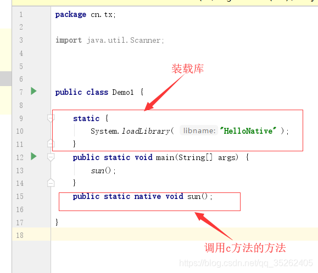Click 'public class' keywords on line 7
Screen dimensions: 318x273
pos(82,92)
